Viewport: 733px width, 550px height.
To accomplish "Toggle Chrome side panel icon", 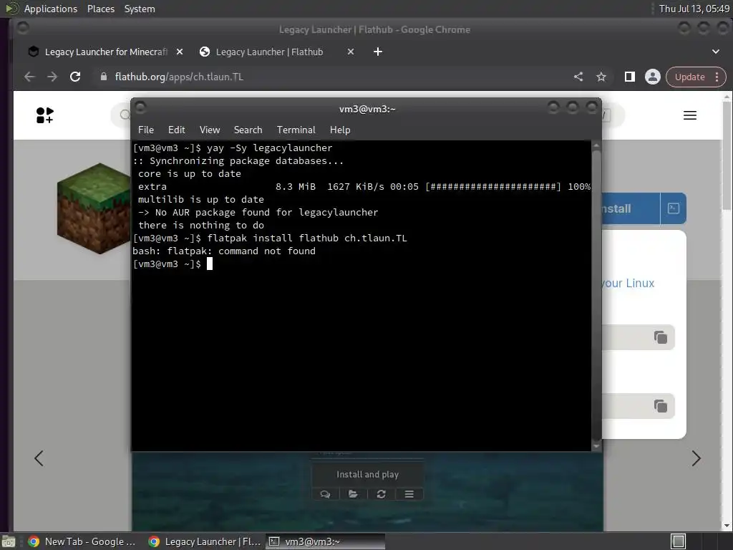I will click(630, 77).
